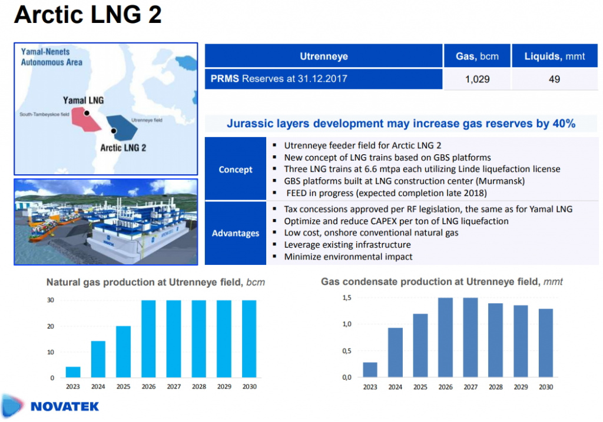Click the 2026 bar in natural gas chart
This screenshot has height=422, width=603.
click(x=148, y=338)
